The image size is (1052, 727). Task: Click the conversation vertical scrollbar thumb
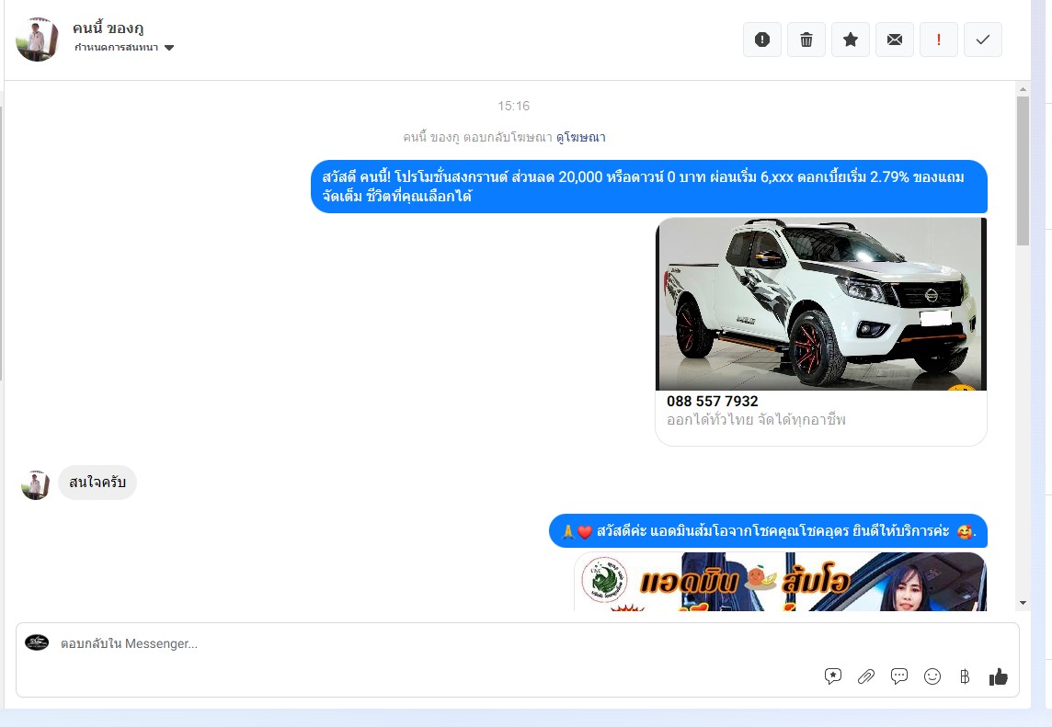(x=1023, y=171)
